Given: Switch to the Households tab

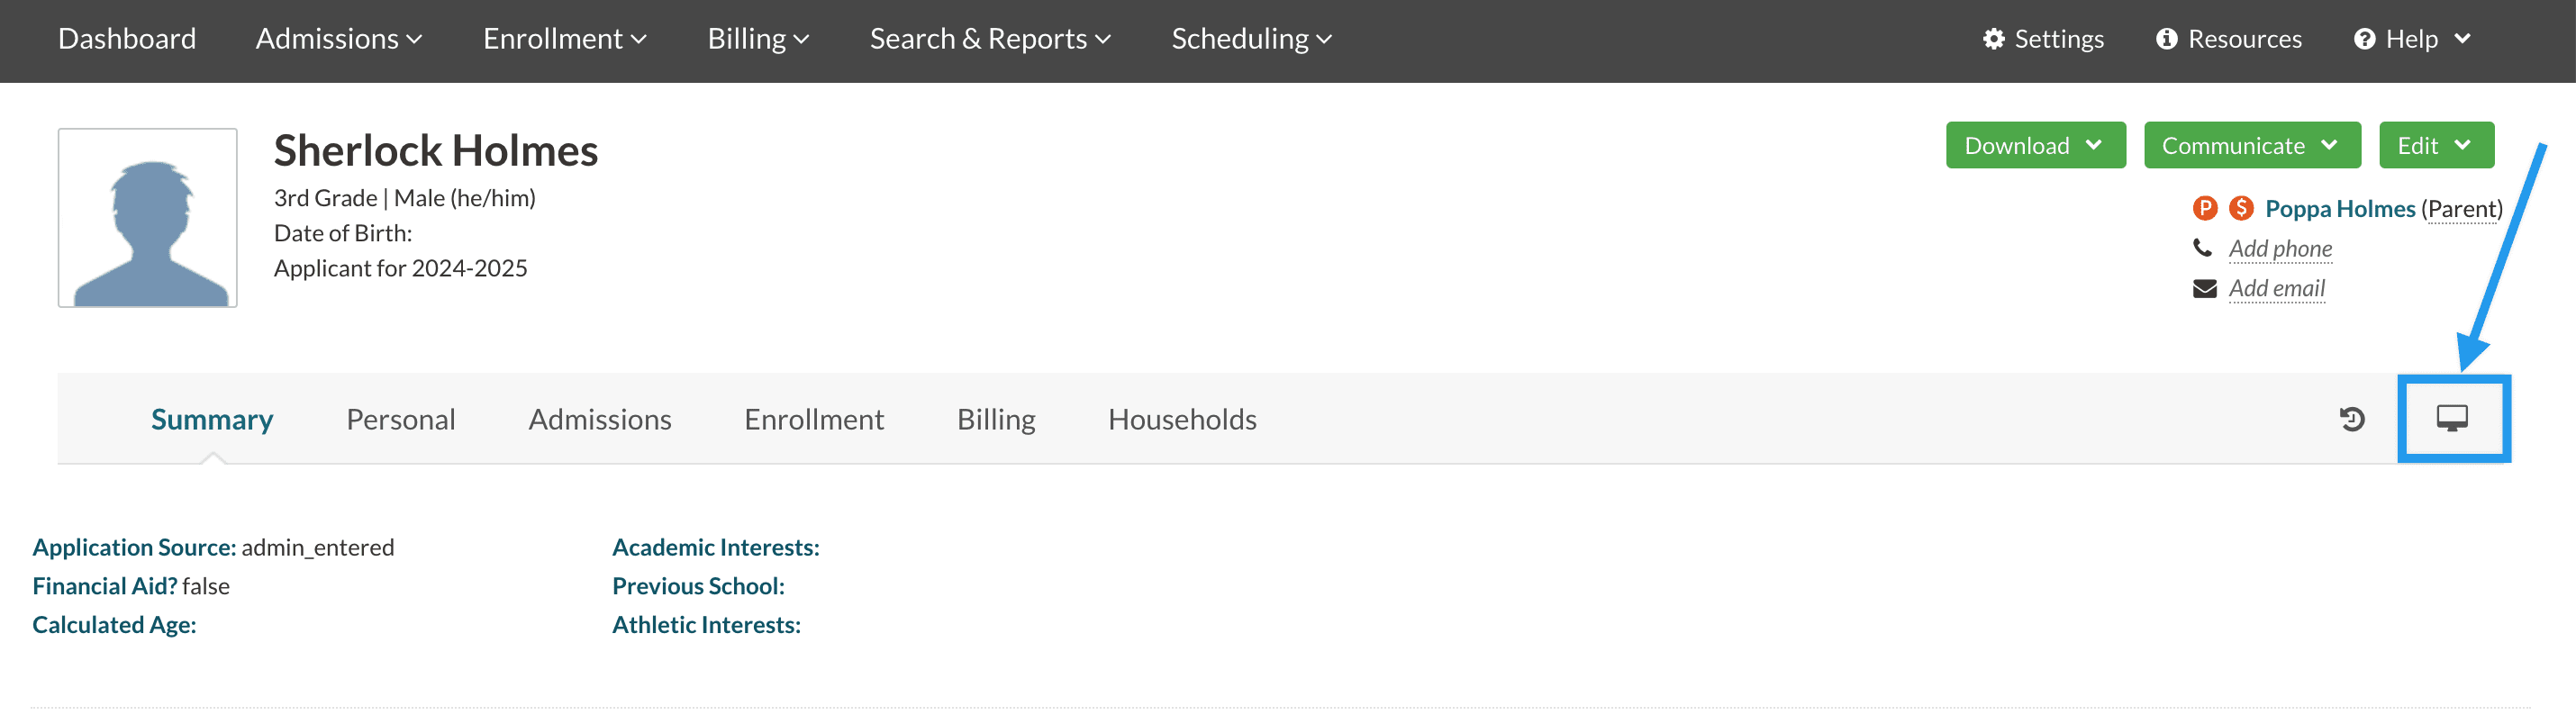Looking at the screenshot, I should [x=1182, y=419].
